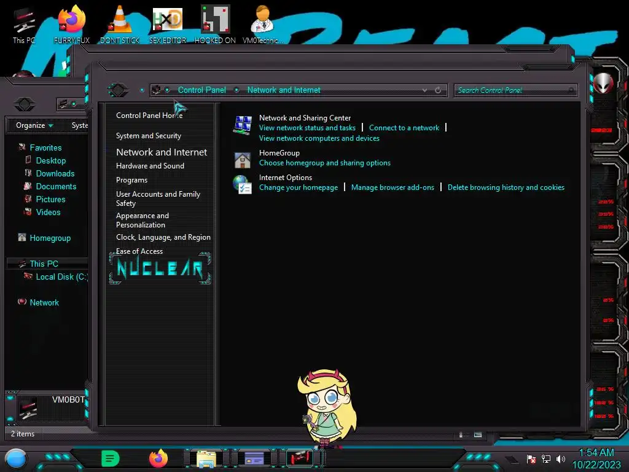The image size is (629, 472).
Task: Click the Network and Sharing Center icon
Action: [x=243, y=125]
